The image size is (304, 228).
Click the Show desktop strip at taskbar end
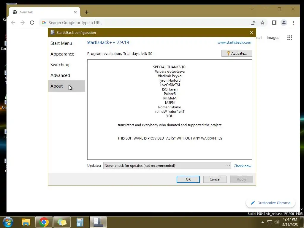point(302,222)
